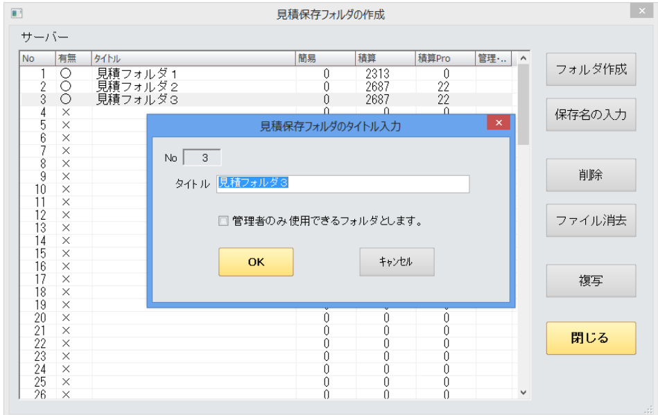The image size is (658, 415).
Task: Close the タイトル入力 dialog with red X
Action: pyautogui.click(x=498, y=123)
